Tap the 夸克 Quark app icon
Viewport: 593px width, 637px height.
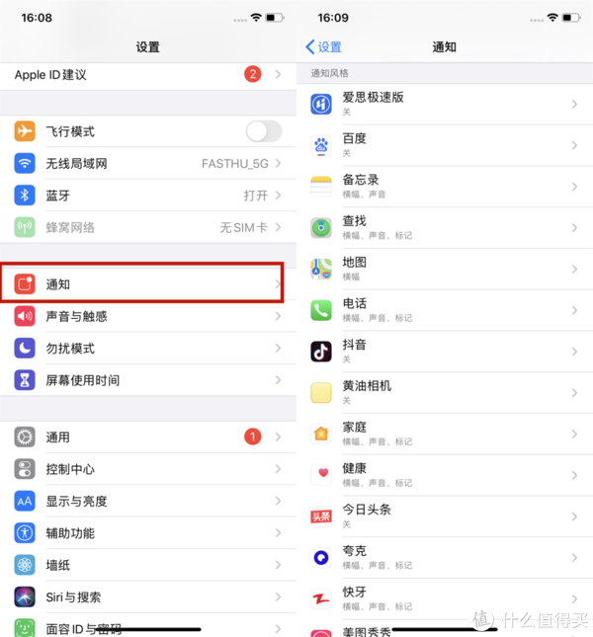[321, 557]
